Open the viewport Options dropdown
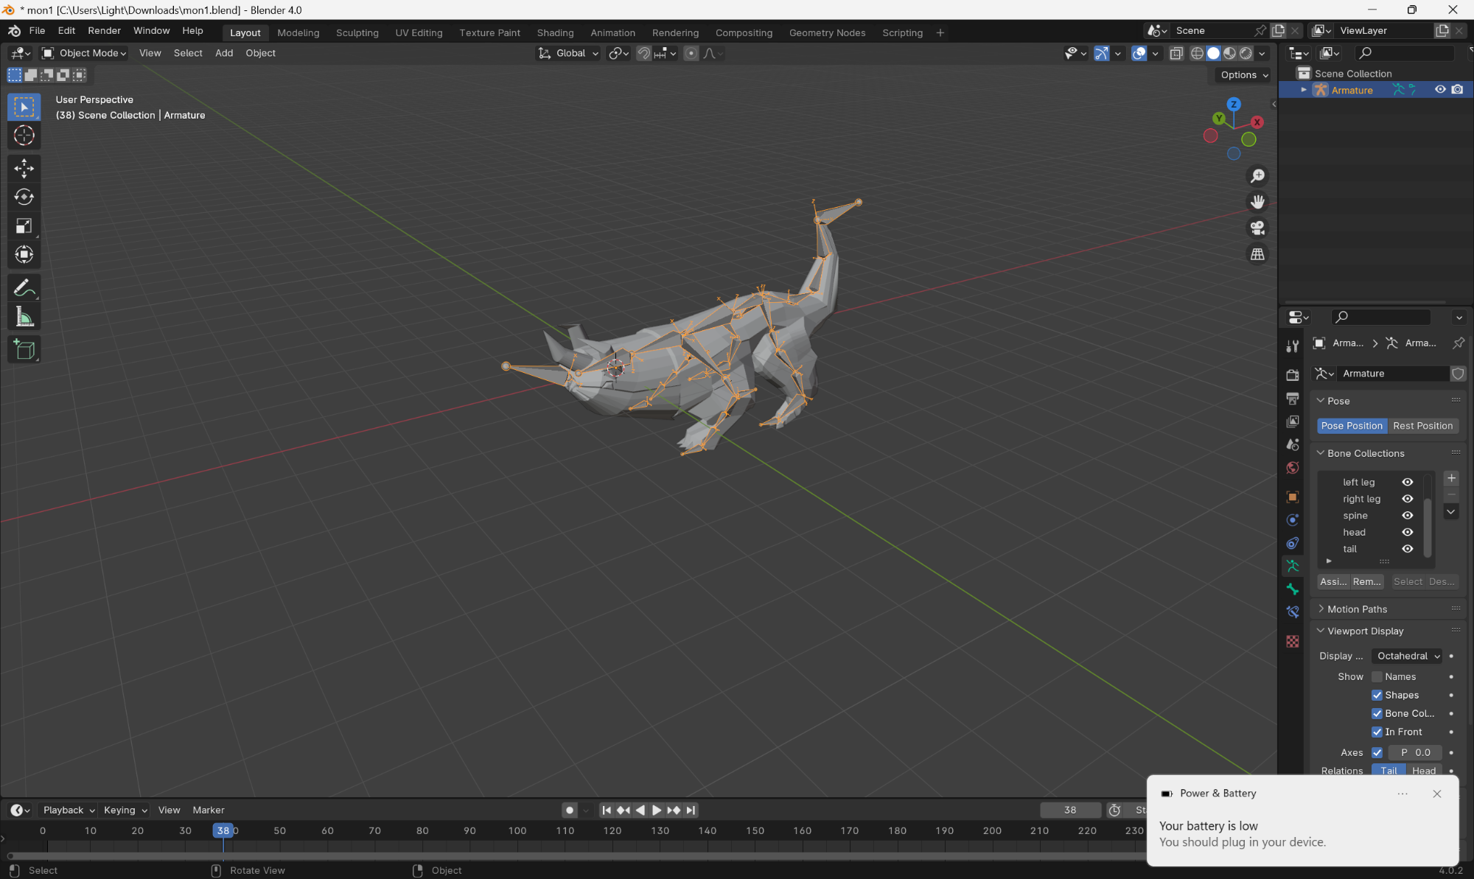Viewport: 1474px width, 879px height. click(x=1244, y=75)
